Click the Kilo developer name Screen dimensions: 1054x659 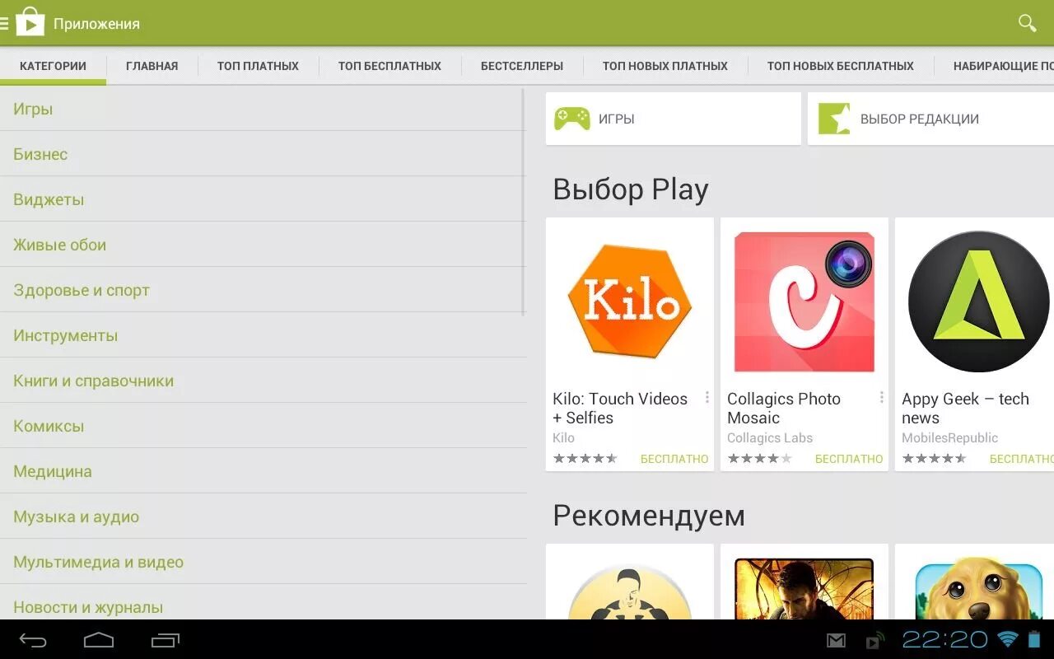(x=563, y=438)
